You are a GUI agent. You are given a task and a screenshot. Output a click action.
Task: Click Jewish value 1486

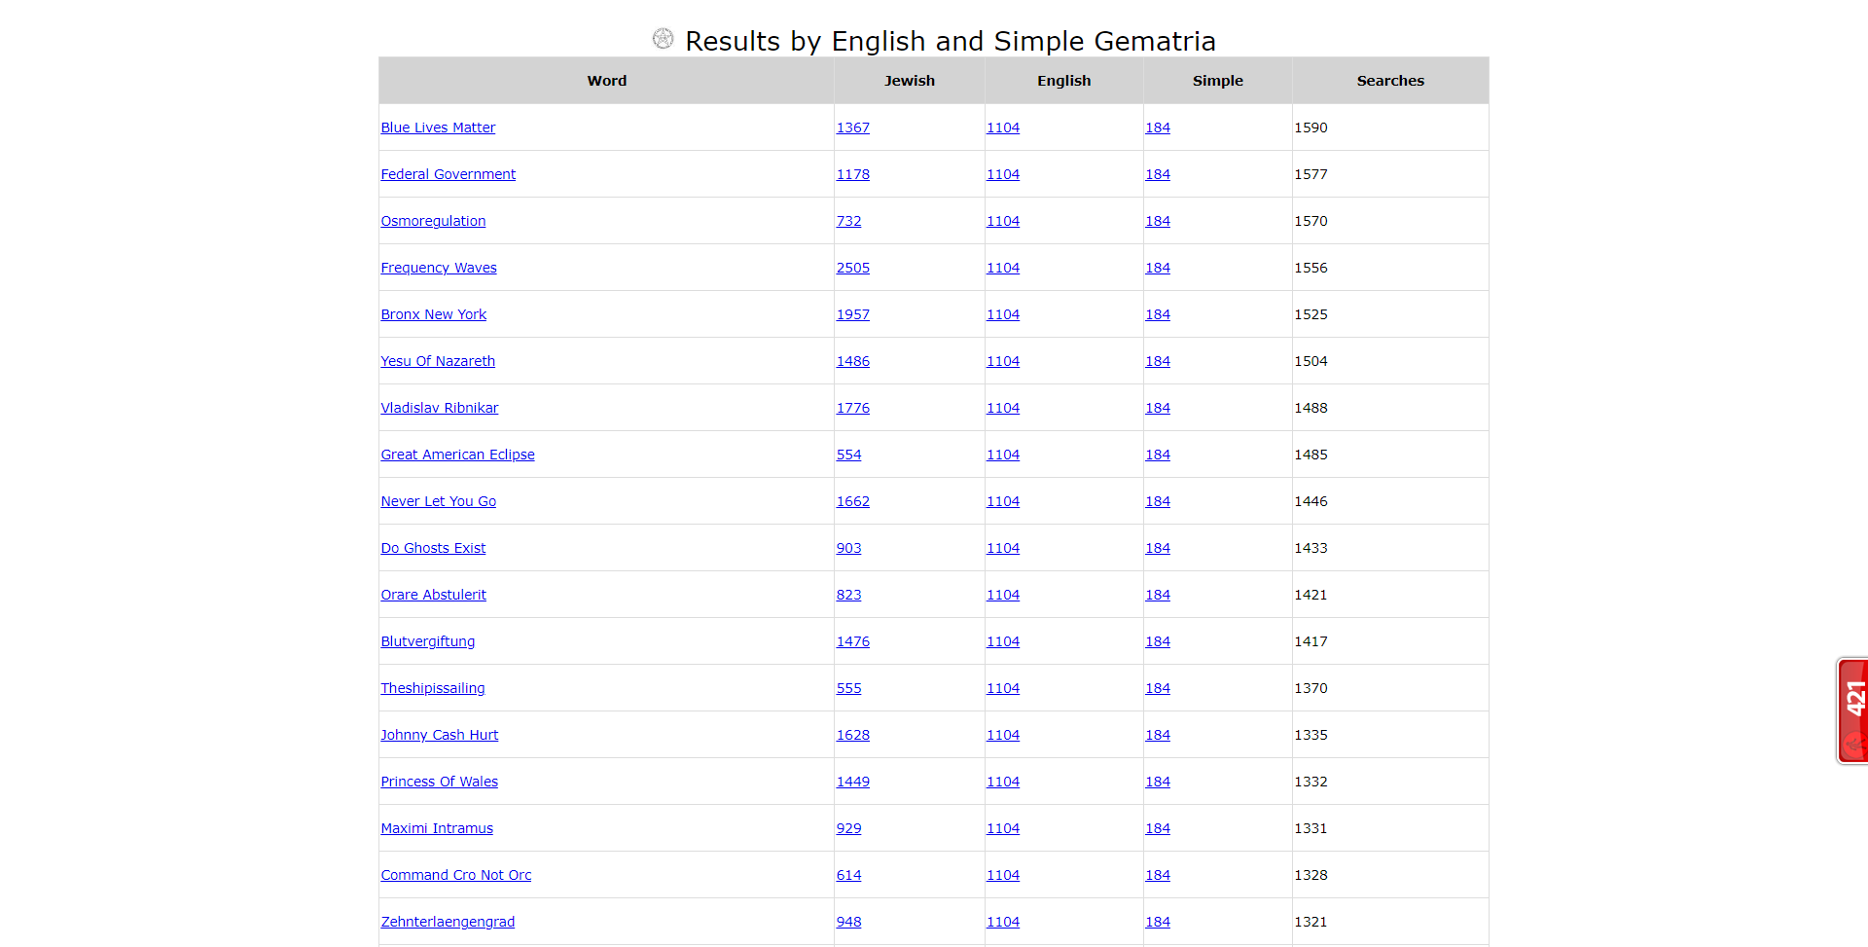tap(852, 361)
